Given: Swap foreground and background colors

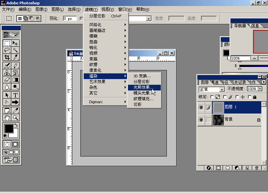Looking at the screenshot, I should pos(16,125).
